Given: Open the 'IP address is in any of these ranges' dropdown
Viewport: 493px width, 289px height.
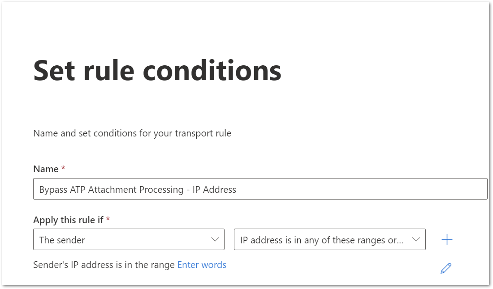Looking at the screenshot, I should click(x=329, y=239).
